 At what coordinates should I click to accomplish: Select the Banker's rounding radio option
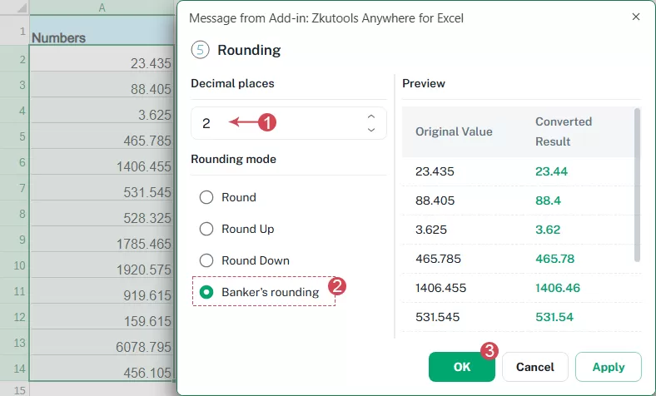pyautogui.click(x=206, y=292)
